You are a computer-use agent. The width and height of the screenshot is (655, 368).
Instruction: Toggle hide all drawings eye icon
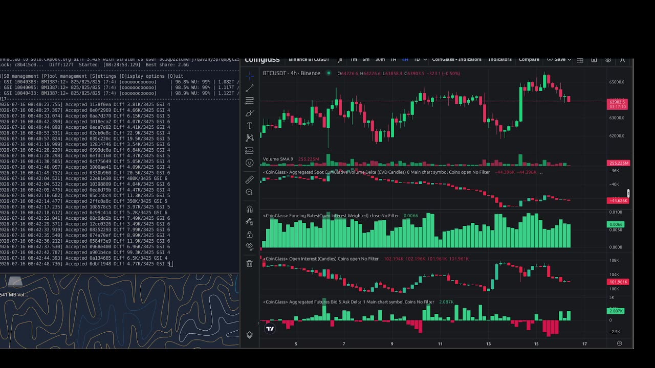click(x=250, y=246)
